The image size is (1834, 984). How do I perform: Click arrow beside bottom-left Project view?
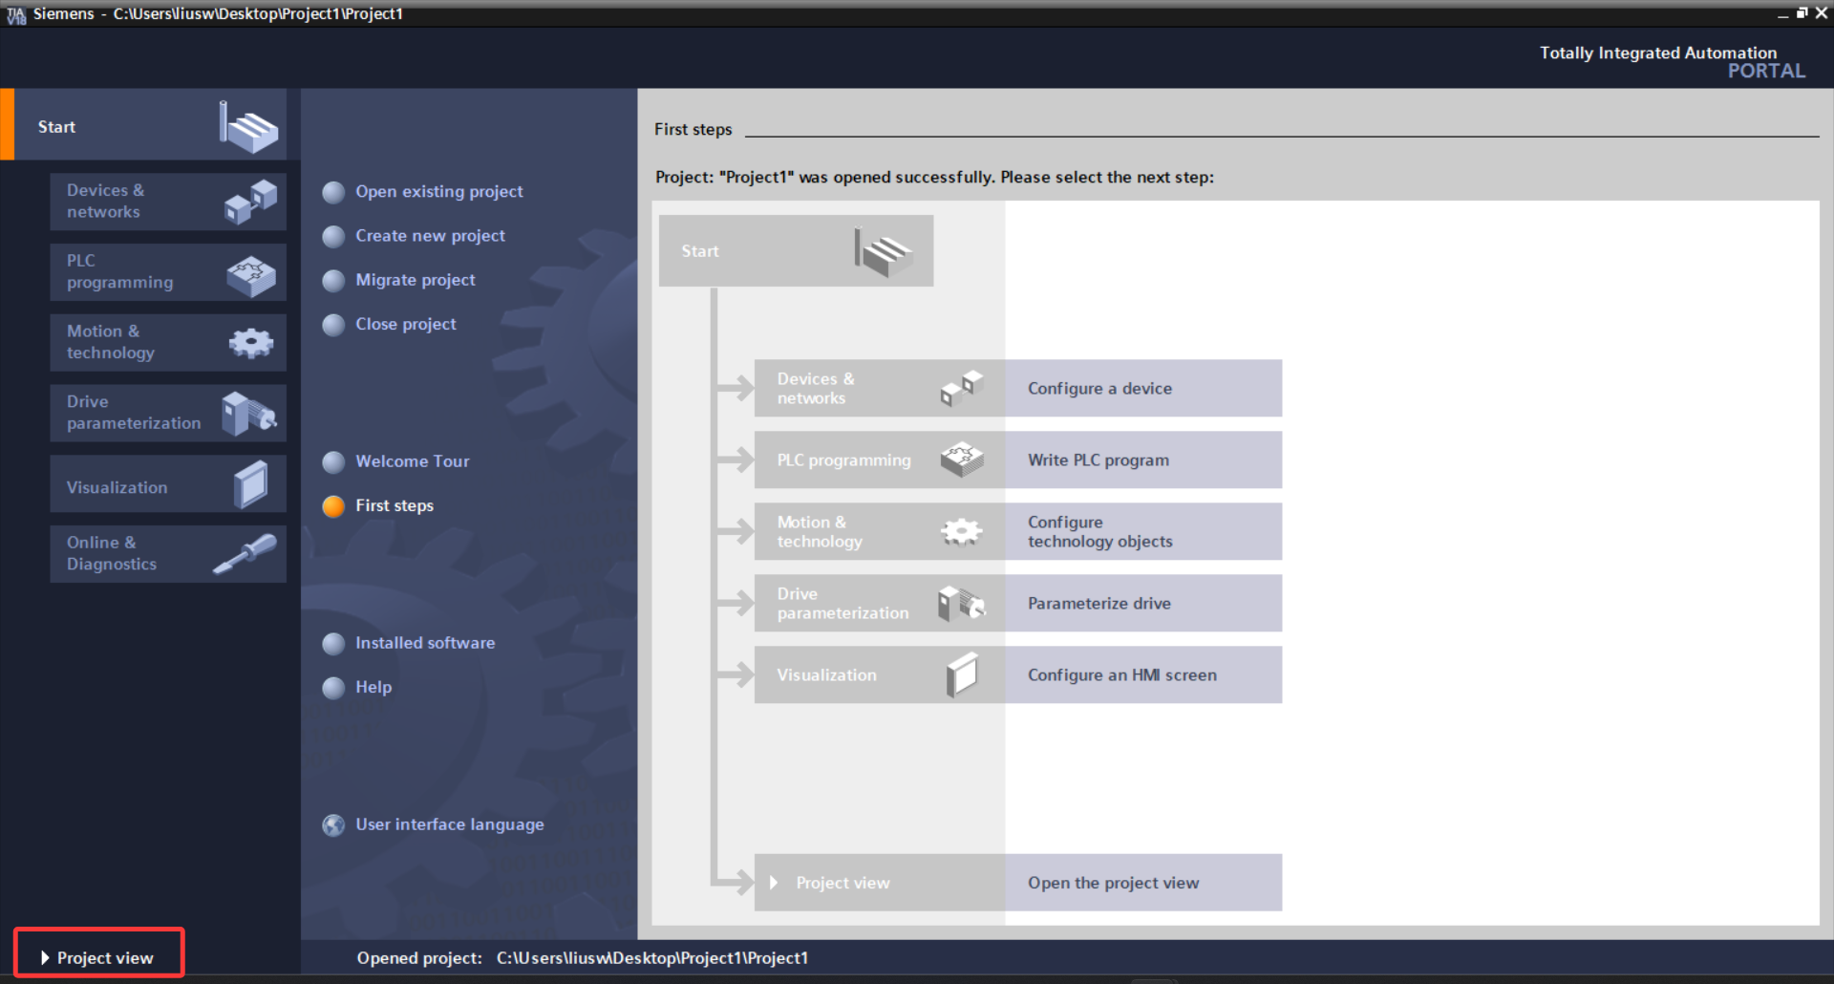point(45,957)
